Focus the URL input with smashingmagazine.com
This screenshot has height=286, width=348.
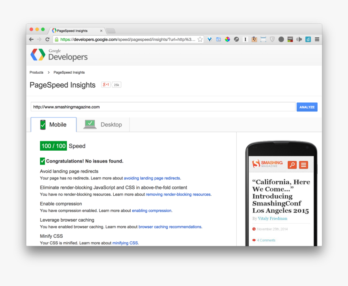coord(163,107)
